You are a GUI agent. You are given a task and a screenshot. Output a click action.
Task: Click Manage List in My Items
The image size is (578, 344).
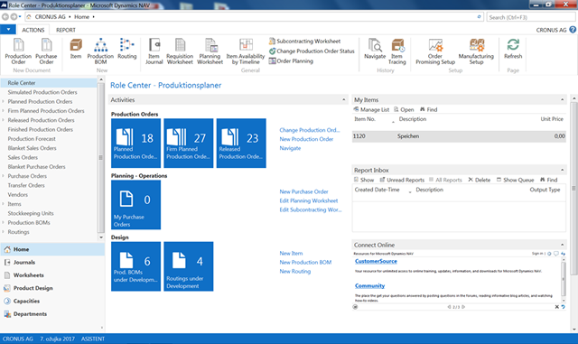371,109
